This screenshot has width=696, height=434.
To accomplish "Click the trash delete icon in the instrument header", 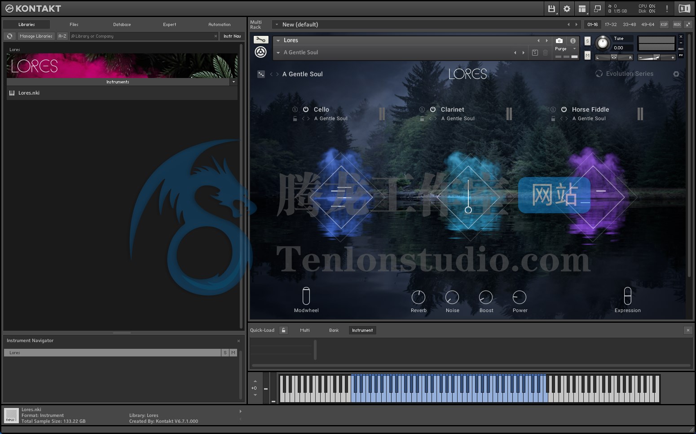I will coord(546,52).
